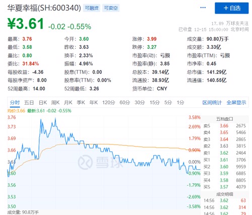Screen dimensions: 252x215
Task: Select the 买2 order row at 3.60
Action: [224, 167]
